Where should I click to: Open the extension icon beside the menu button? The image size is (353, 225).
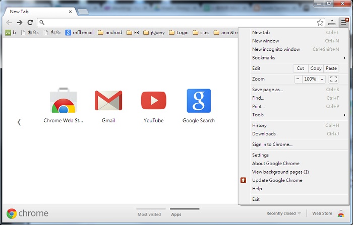pos(332,22)
